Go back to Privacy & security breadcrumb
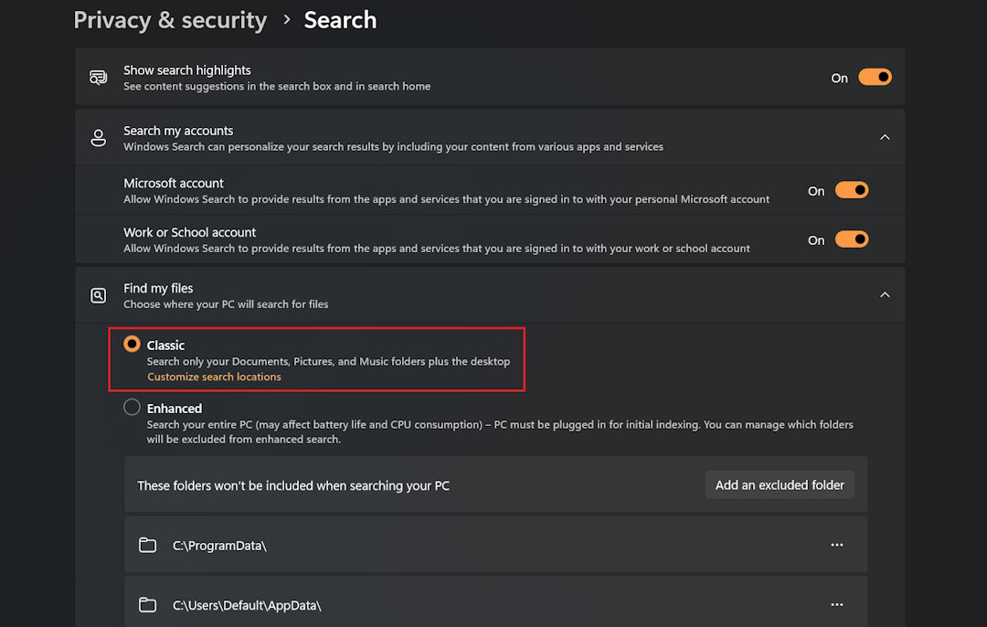Screen dimensions: 987x627 click(170, 20)
